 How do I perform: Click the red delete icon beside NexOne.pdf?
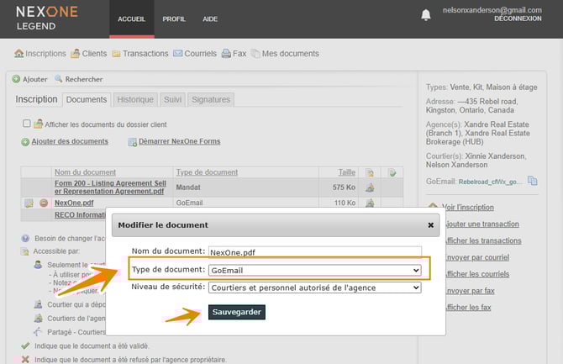coord(44,203)
